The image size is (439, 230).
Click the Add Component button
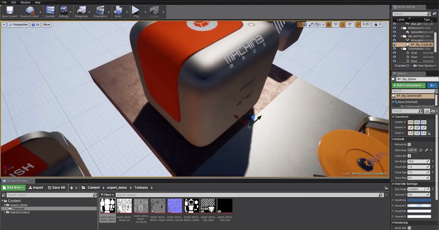(x=409, y=85)
